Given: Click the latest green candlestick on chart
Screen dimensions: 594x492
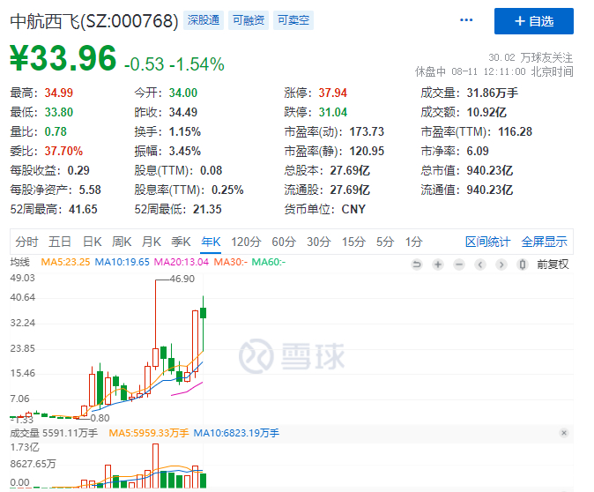Looking at the screenshot, I should click(x=203, y=313).
